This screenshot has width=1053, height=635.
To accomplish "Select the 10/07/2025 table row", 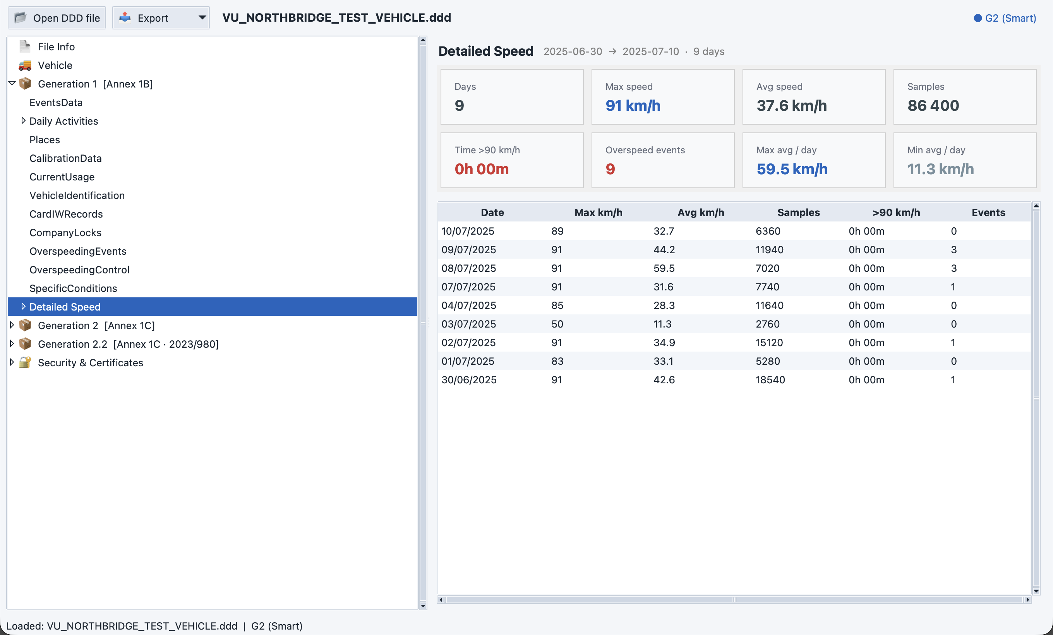I will tap(734, 231).
